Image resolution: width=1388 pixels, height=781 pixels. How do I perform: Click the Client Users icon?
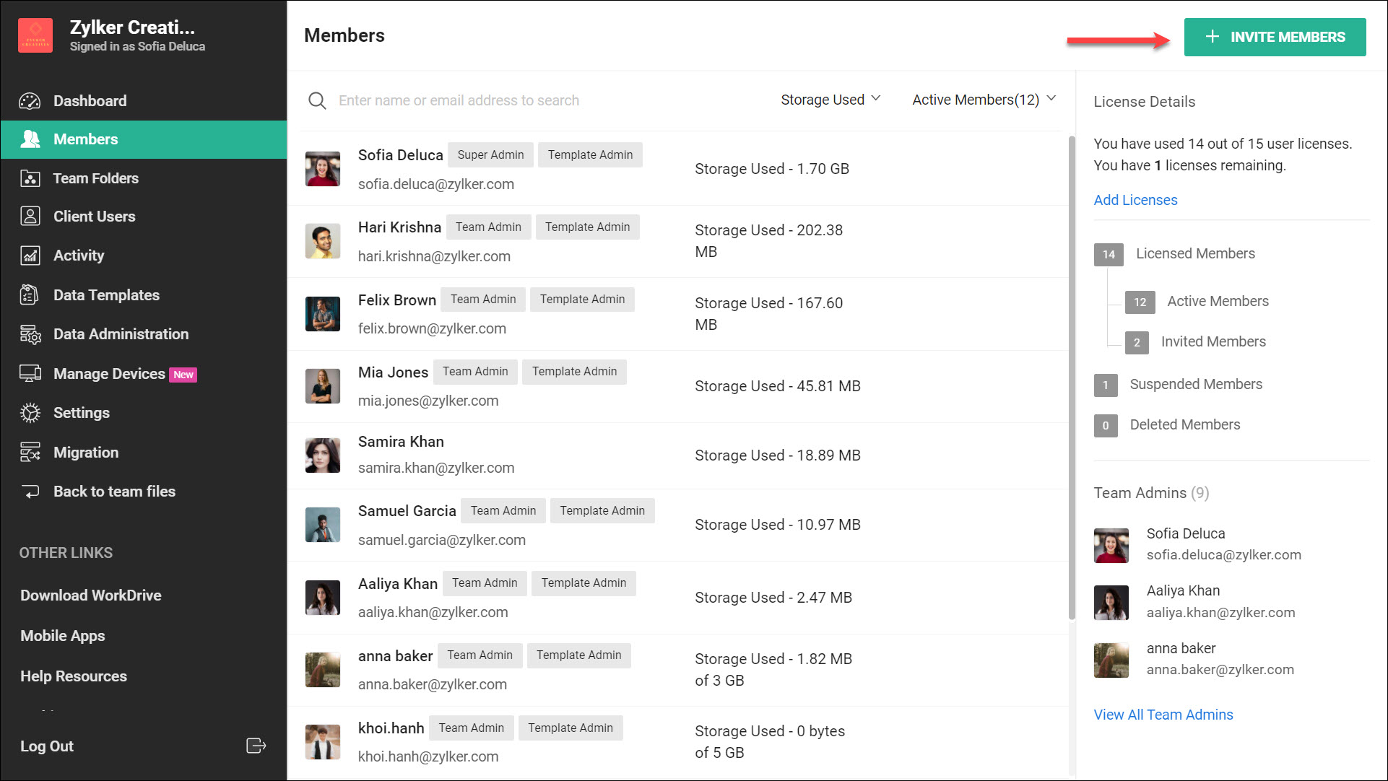pos(30,217)
